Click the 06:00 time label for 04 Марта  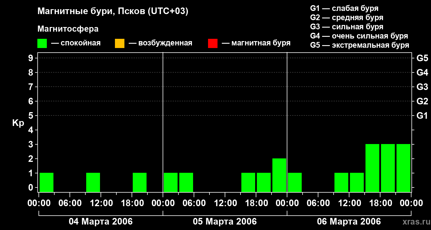coord(70,203)
